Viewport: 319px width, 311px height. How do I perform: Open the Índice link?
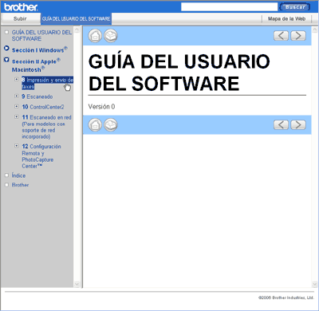click(18, 175)
